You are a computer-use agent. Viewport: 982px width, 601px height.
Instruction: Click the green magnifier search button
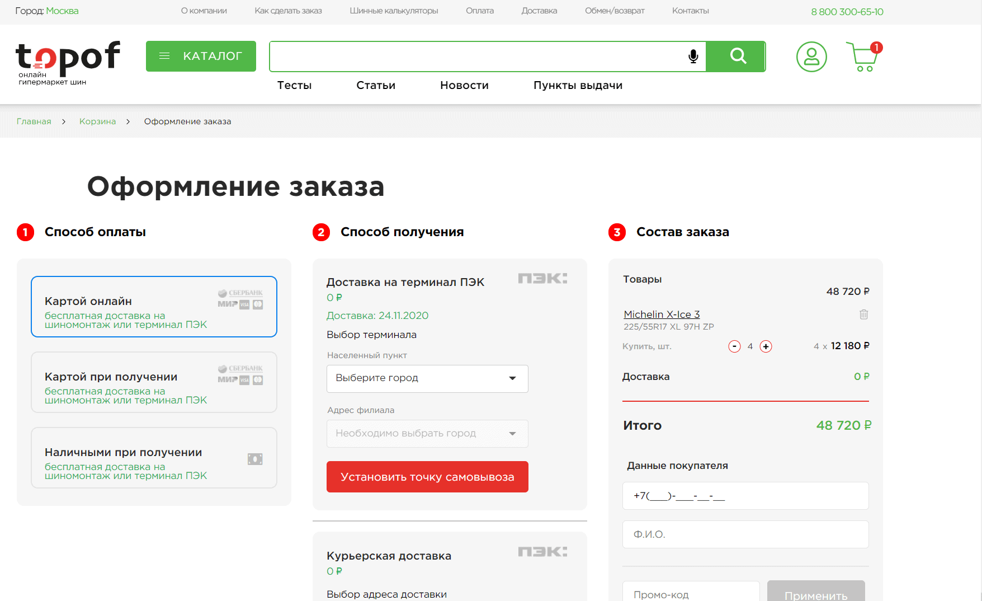[736, 56]
